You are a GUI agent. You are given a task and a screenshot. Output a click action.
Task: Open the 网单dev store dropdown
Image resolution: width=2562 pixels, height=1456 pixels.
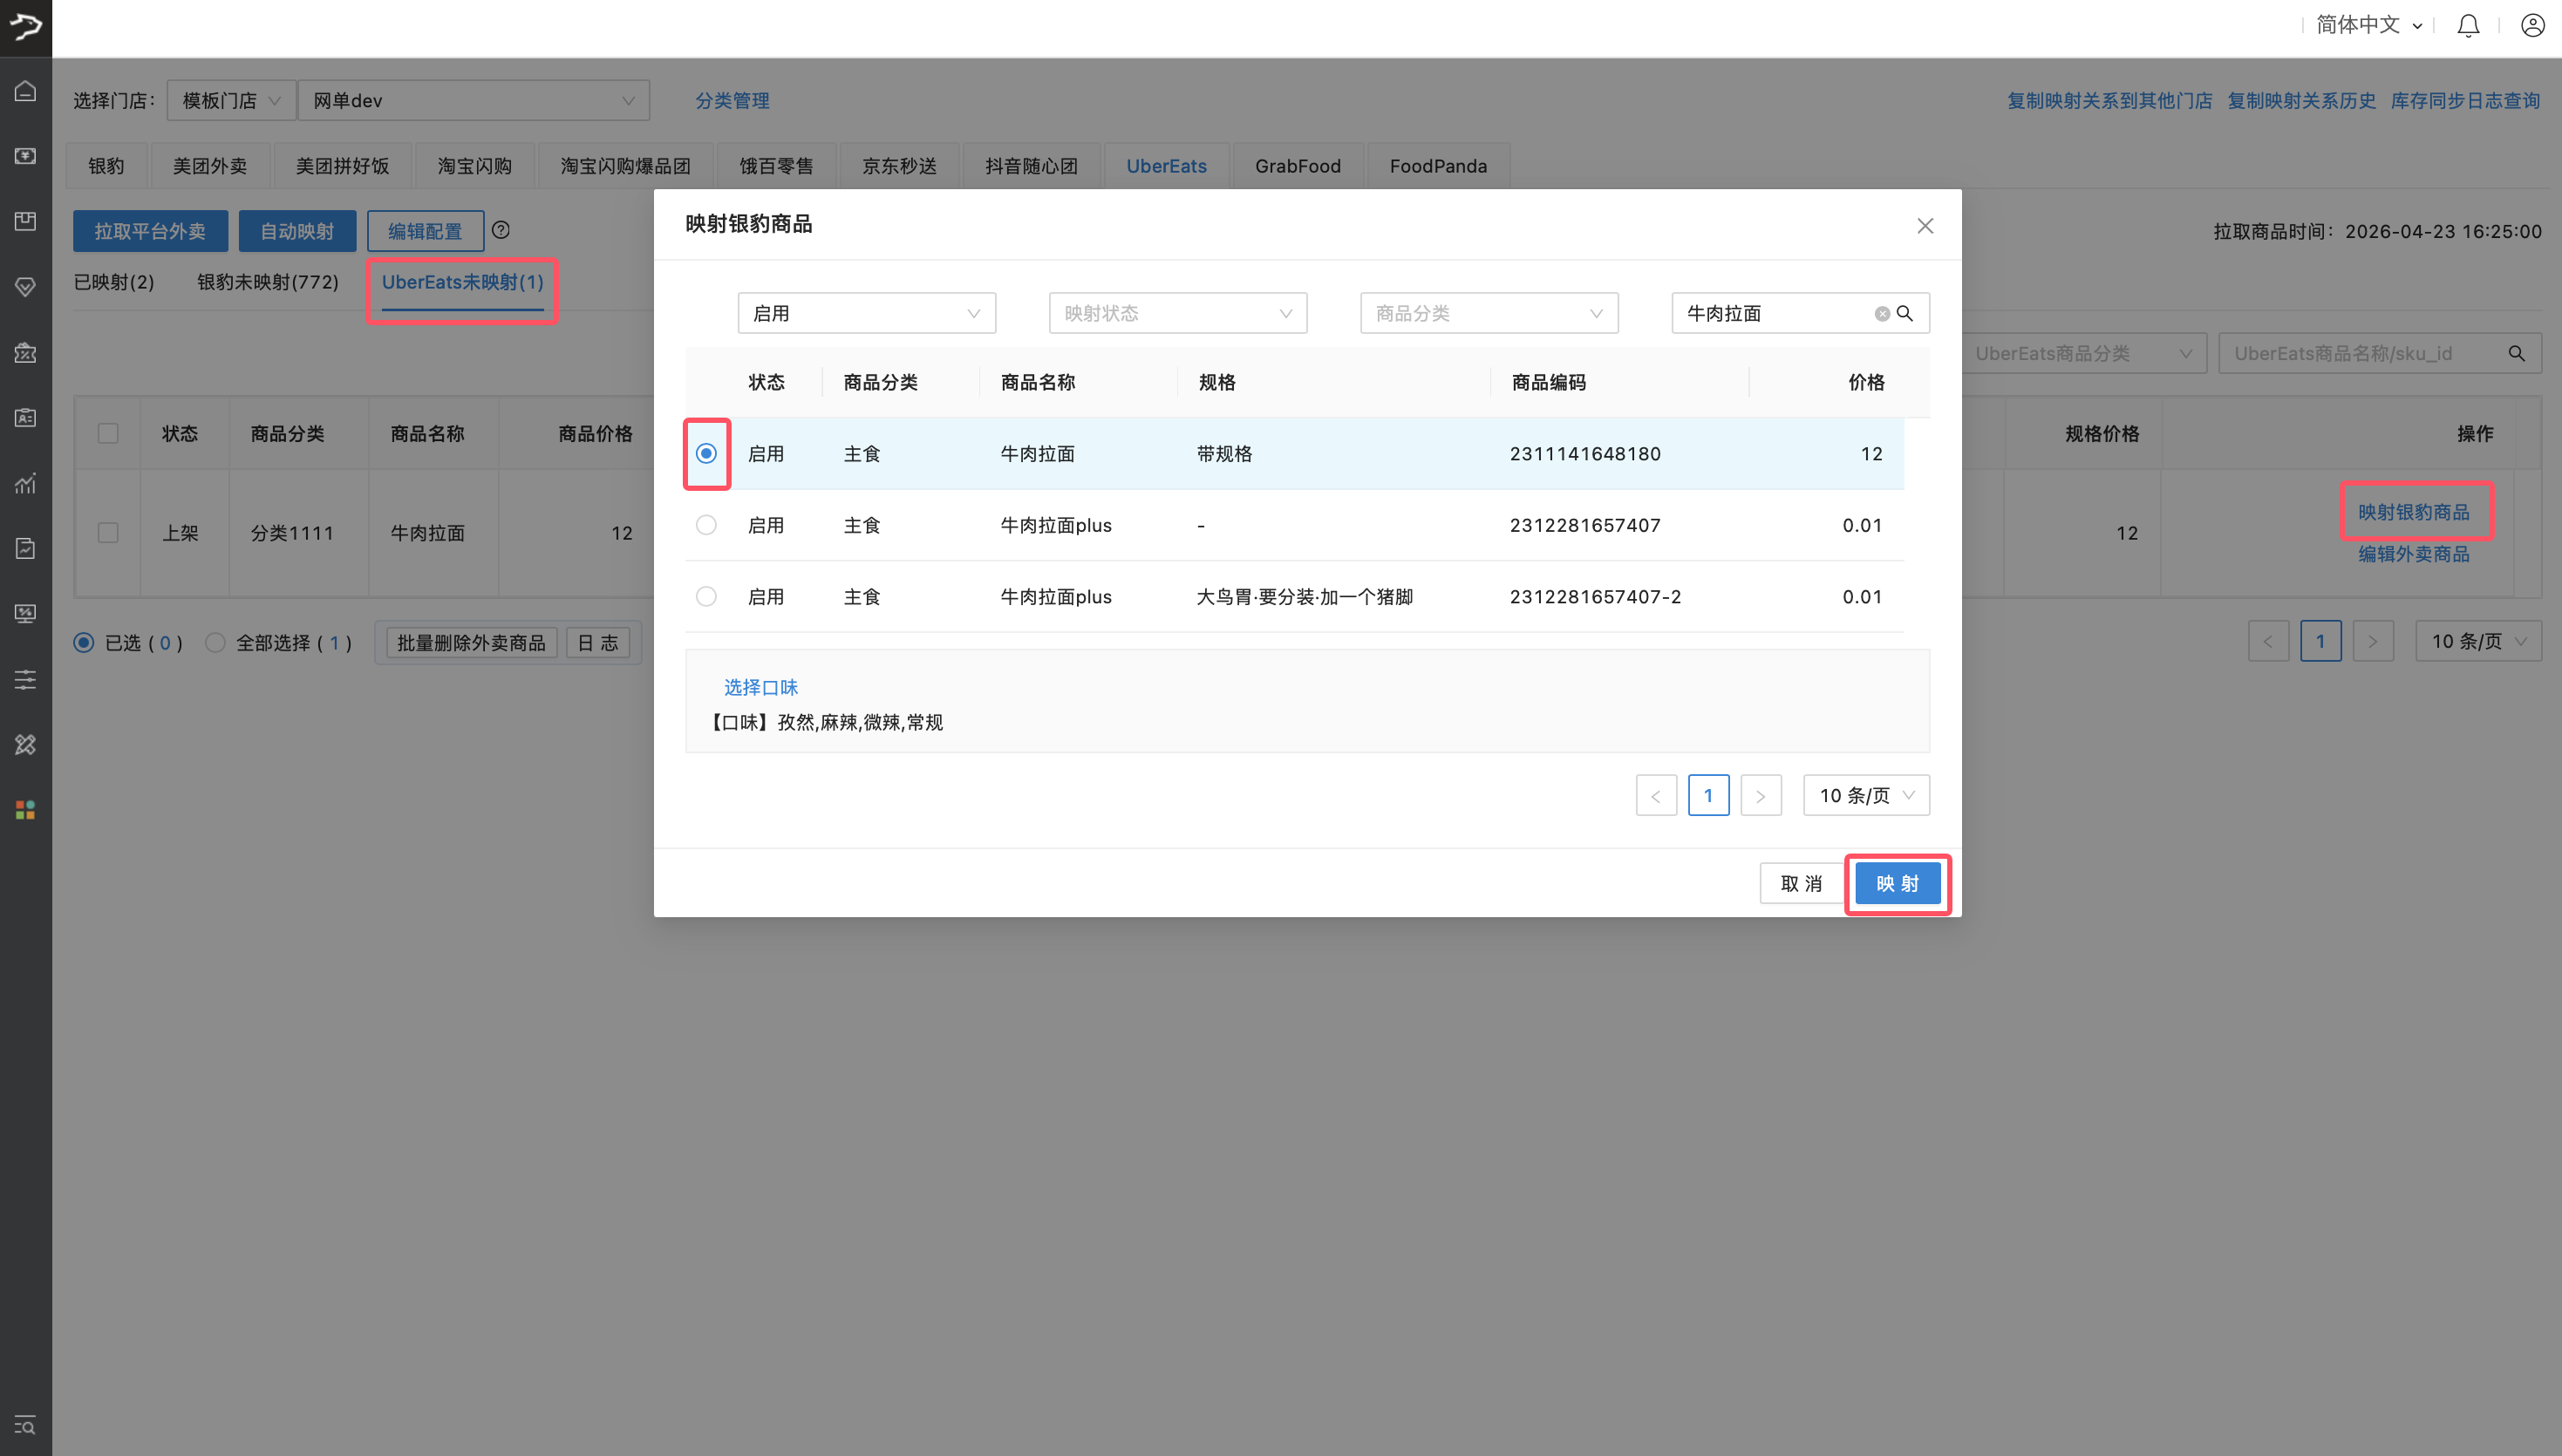(x=474, y=100)
